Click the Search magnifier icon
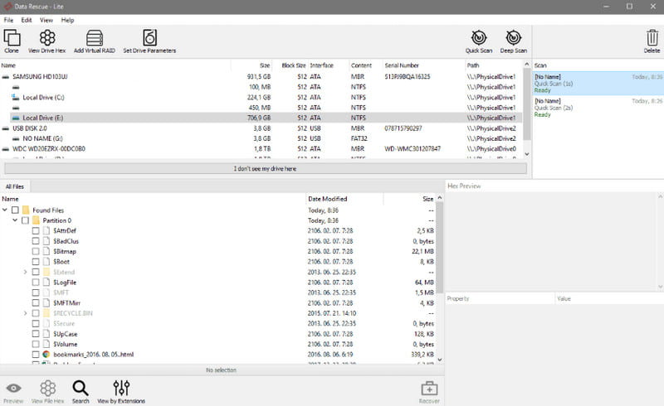 click(80, 388)
